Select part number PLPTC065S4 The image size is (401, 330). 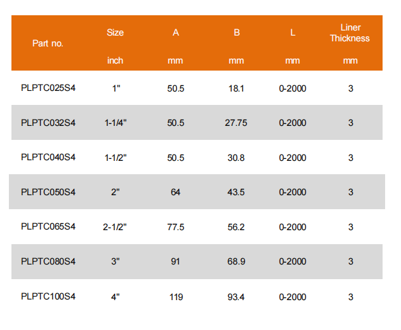click(48, 227)
